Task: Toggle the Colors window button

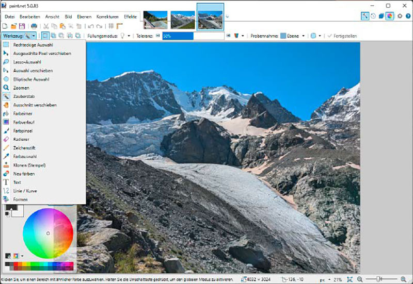Action: pos(390,16)
